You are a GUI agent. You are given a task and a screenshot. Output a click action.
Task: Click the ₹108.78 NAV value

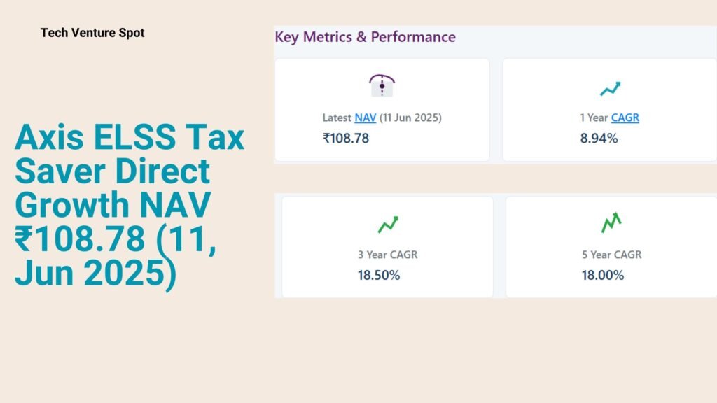point(346,138)
